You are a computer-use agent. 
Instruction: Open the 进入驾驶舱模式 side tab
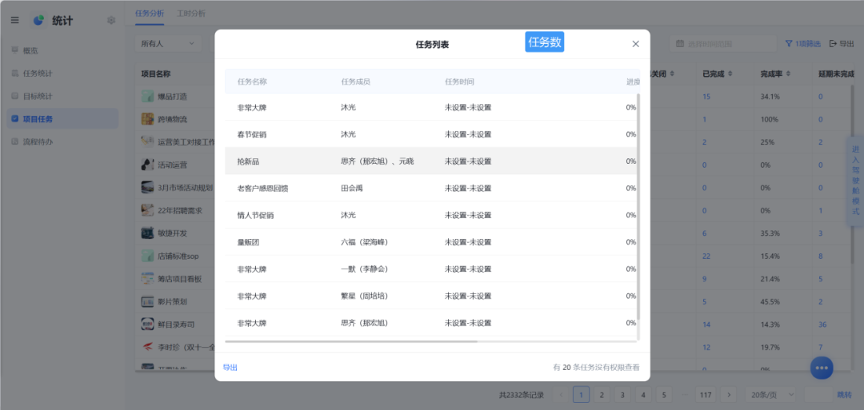click(x=855, y=180)
